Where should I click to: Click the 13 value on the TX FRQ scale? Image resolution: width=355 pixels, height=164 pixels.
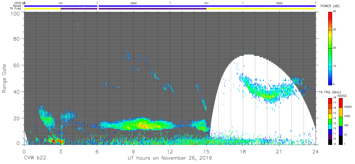[335, 123]
